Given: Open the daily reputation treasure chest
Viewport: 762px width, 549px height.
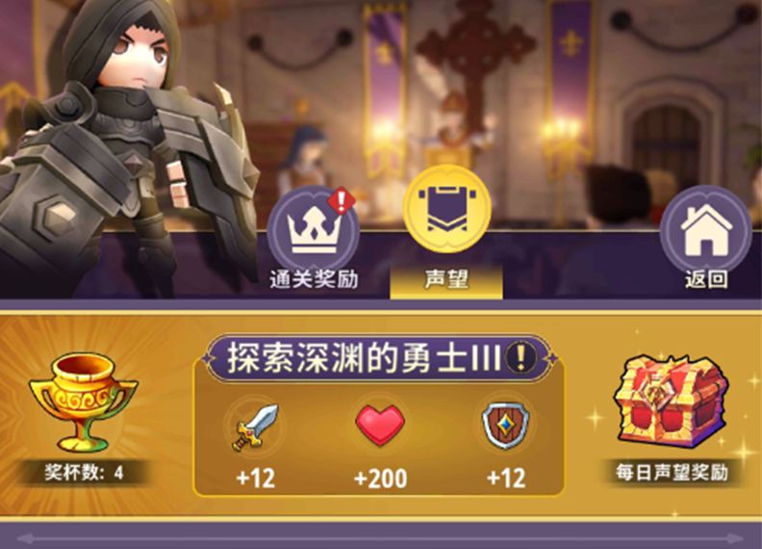Looking at the screenshot, I should pyautogui.click(x=671, y=403).
